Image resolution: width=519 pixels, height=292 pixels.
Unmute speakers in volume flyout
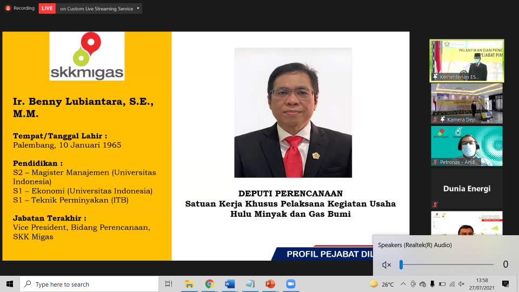click(x=387, y=264)
